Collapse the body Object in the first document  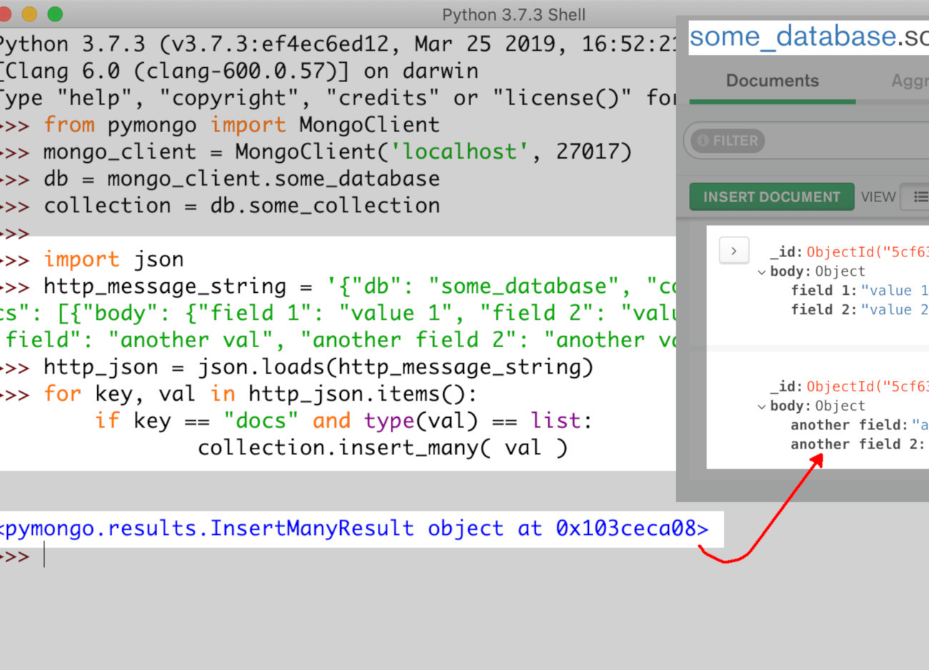(762, 271)
